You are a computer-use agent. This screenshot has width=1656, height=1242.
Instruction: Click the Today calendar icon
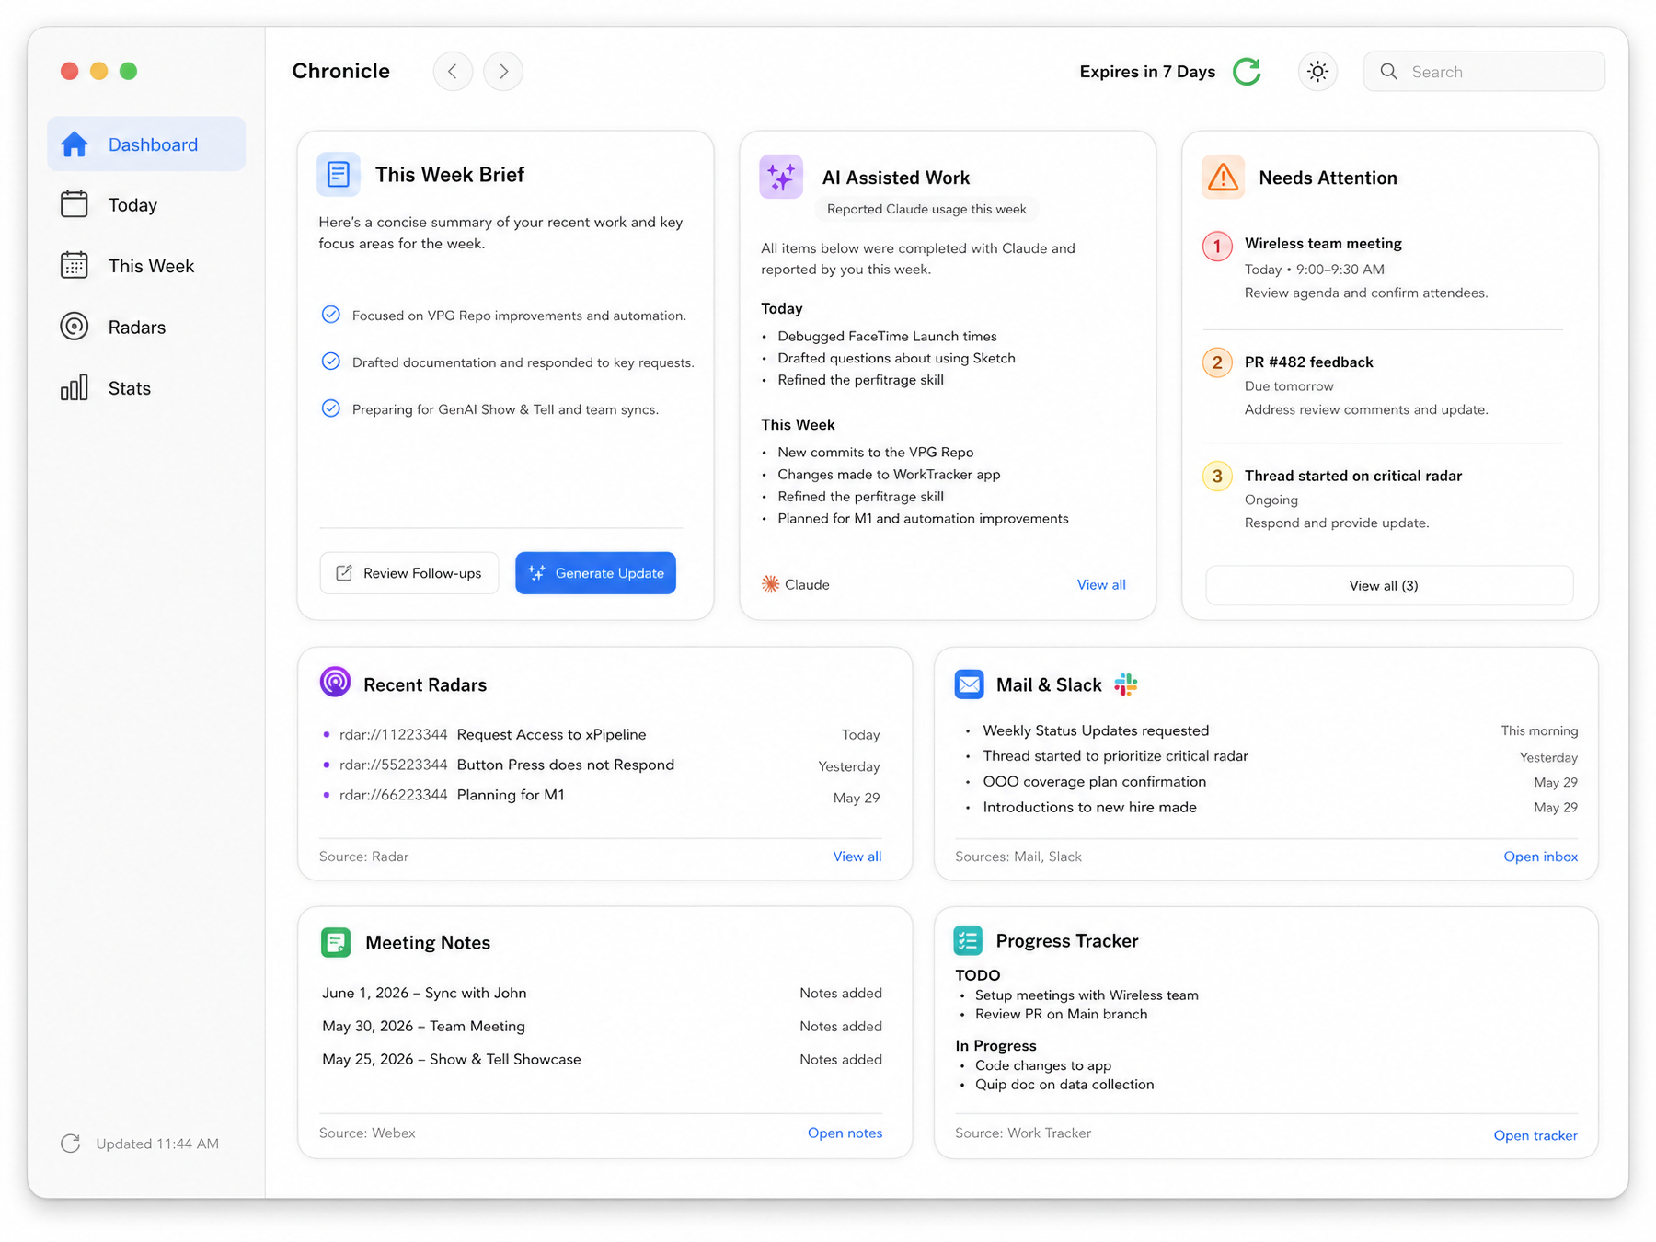pos(75,204)
